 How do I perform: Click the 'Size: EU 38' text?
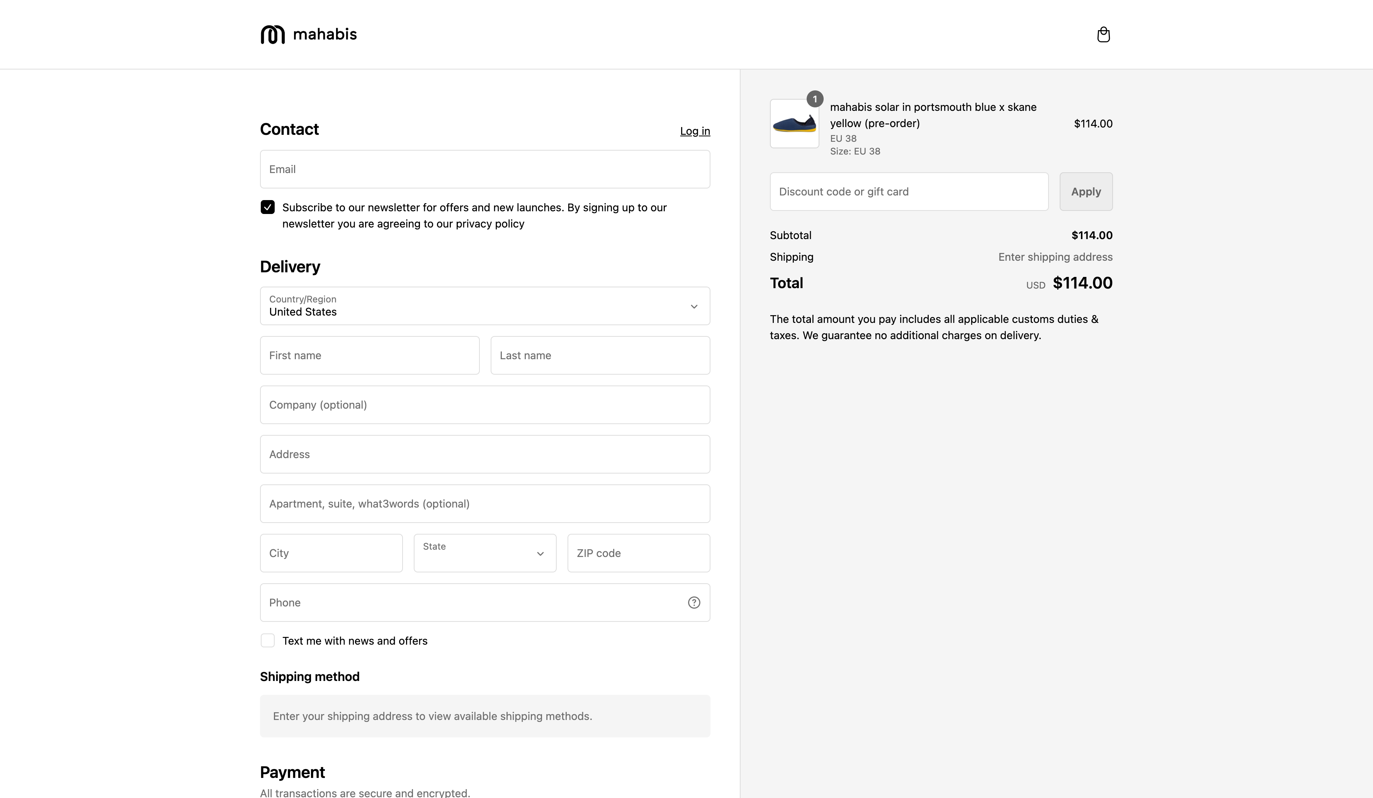(855, 151)
